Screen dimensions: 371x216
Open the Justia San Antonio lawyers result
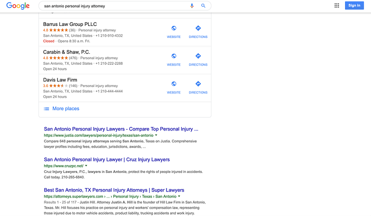click(121, 129)
